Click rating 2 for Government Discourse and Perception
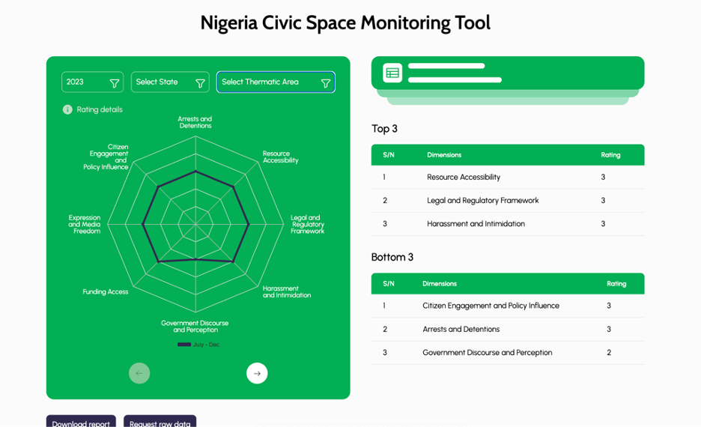701x427 pixels. tap(609, 353)
